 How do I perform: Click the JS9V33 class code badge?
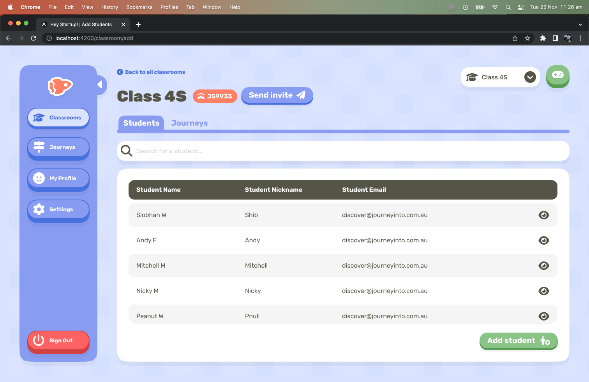(215, 96)
